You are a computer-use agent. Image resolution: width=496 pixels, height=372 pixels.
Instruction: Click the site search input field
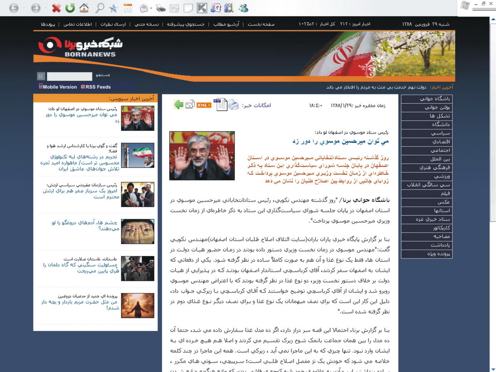(x=70, y=76)
